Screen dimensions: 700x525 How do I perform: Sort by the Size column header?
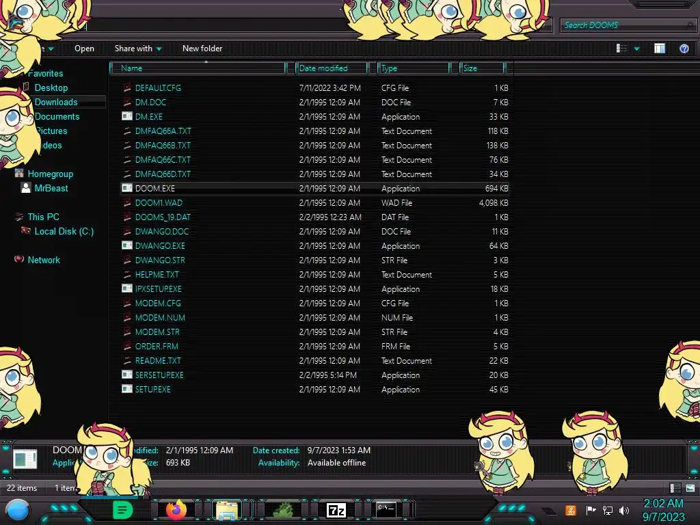[483, 68]
